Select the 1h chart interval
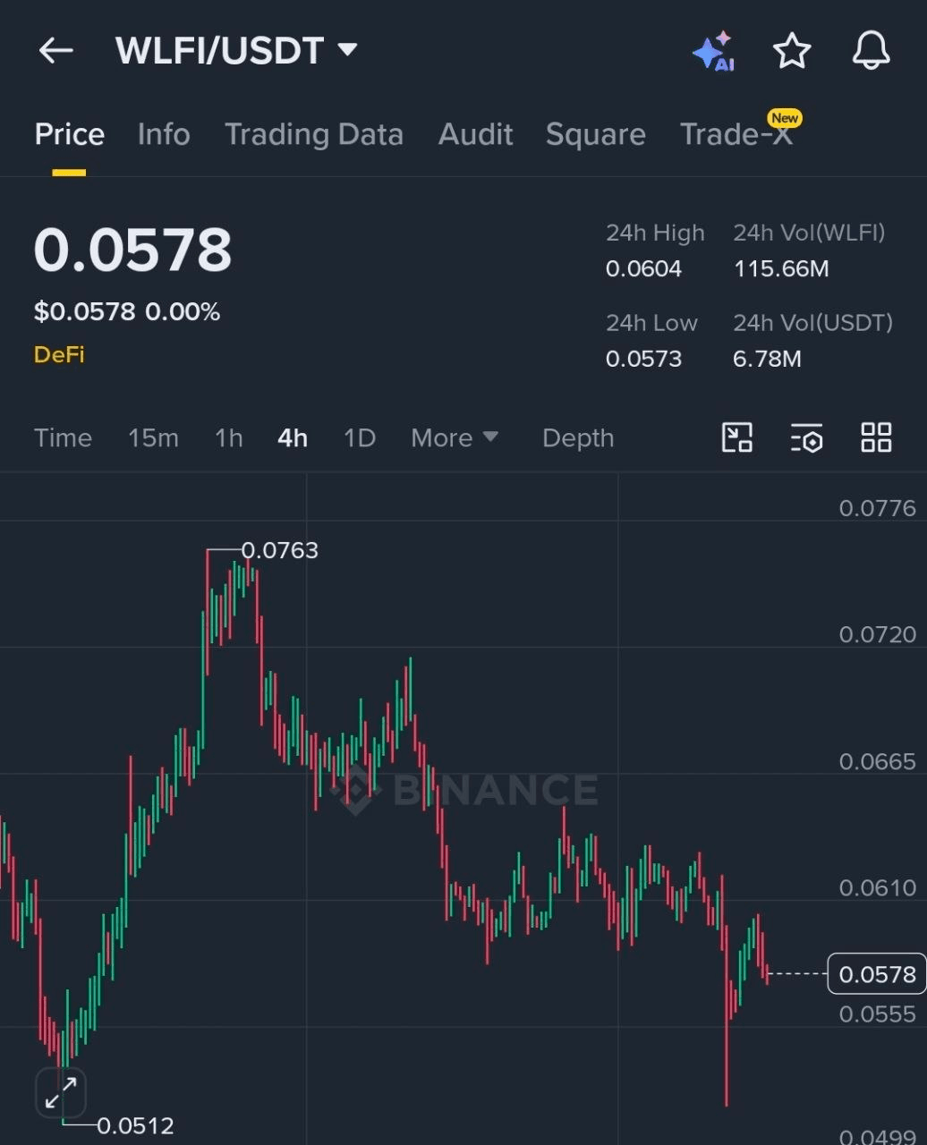The height and width of the screenshot is (1145, 927). tap(229, 438)
